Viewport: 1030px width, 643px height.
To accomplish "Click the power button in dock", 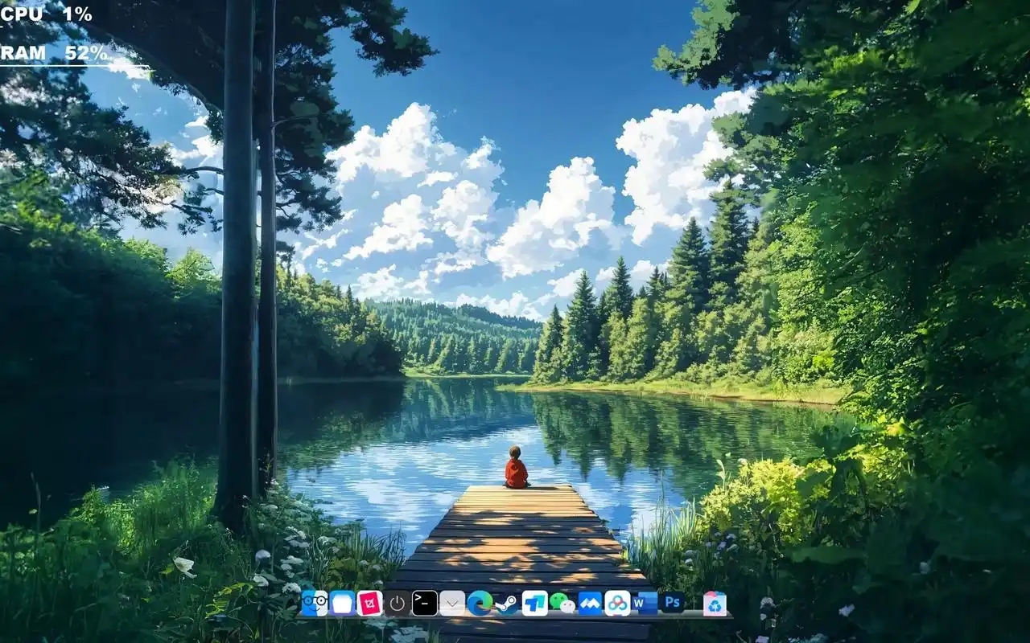I will click(398, 603).
